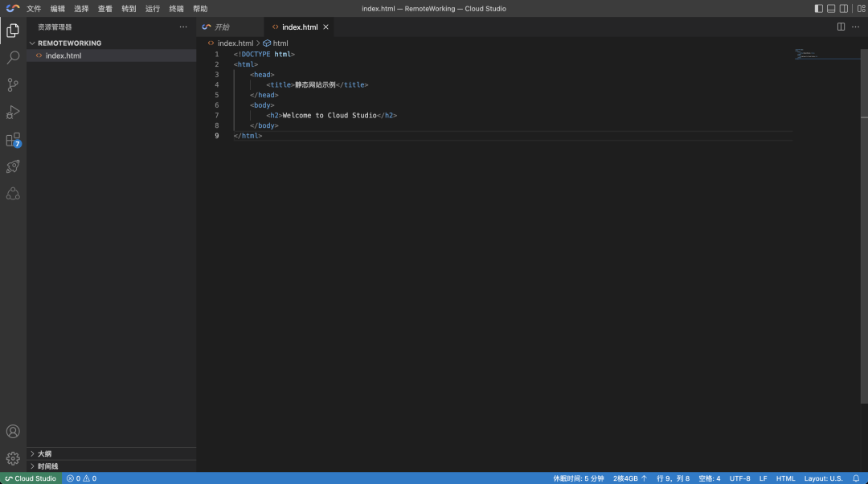Click 行 9, 列 8 cursor position
Image resolution: width=868 pixels, height=484 pixels.
674,478
